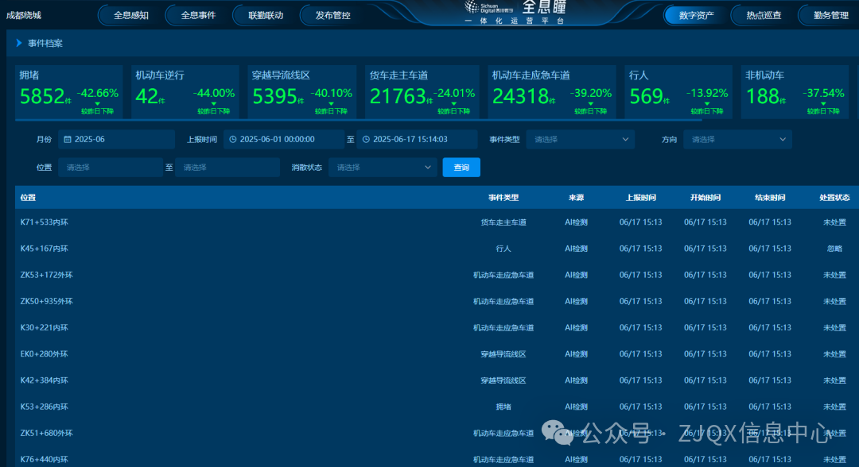This screenshot has height=467, width=859.
Task: Expand the 方向 dropdown selector
Action: tap(737, 140)
